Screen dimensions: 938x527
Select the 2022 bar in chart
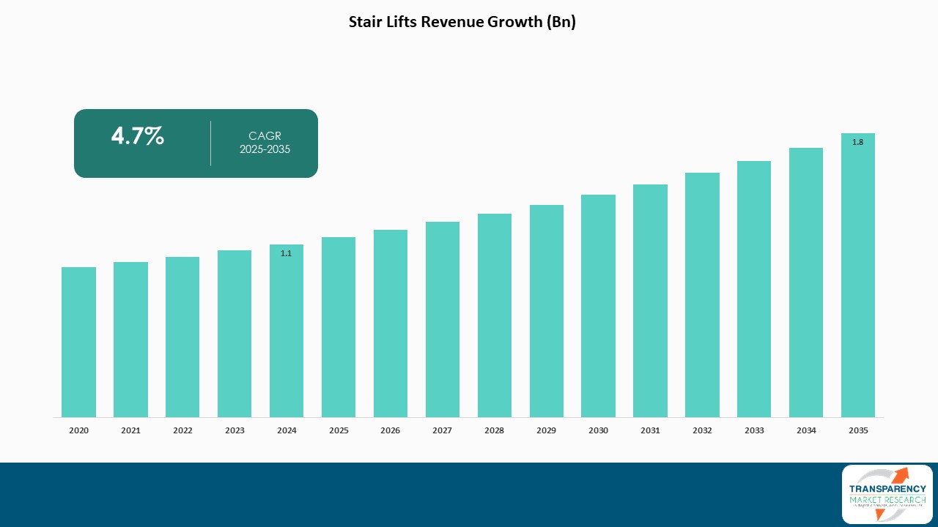(x=182, y=337)
